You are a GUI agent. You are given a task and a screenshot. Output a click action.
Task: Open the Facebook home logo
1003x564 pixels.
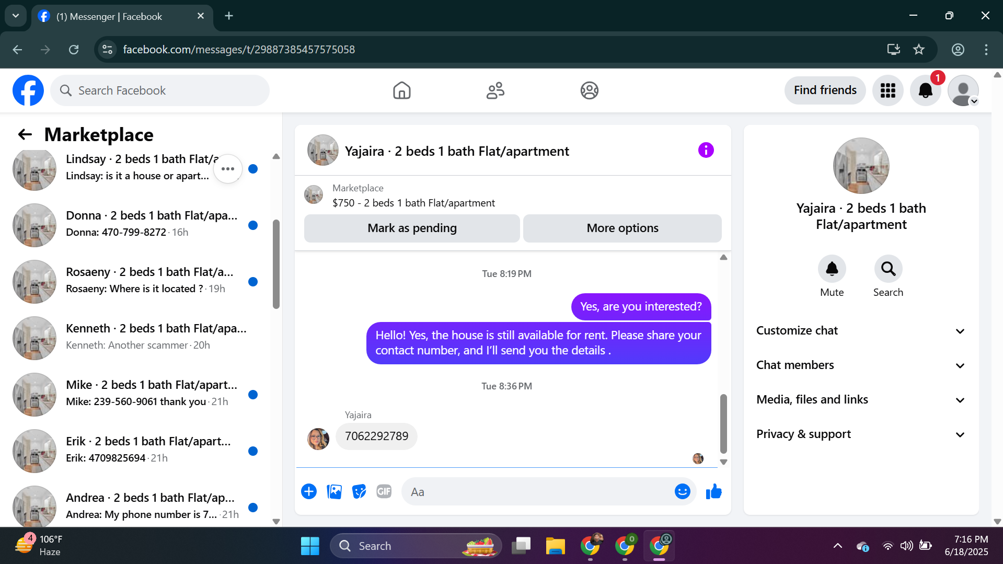click(x=28, y=90)
